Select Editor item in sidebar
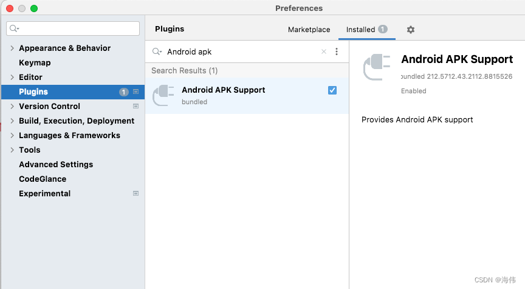This screenshot has width=525, height=289. (30, 77)
